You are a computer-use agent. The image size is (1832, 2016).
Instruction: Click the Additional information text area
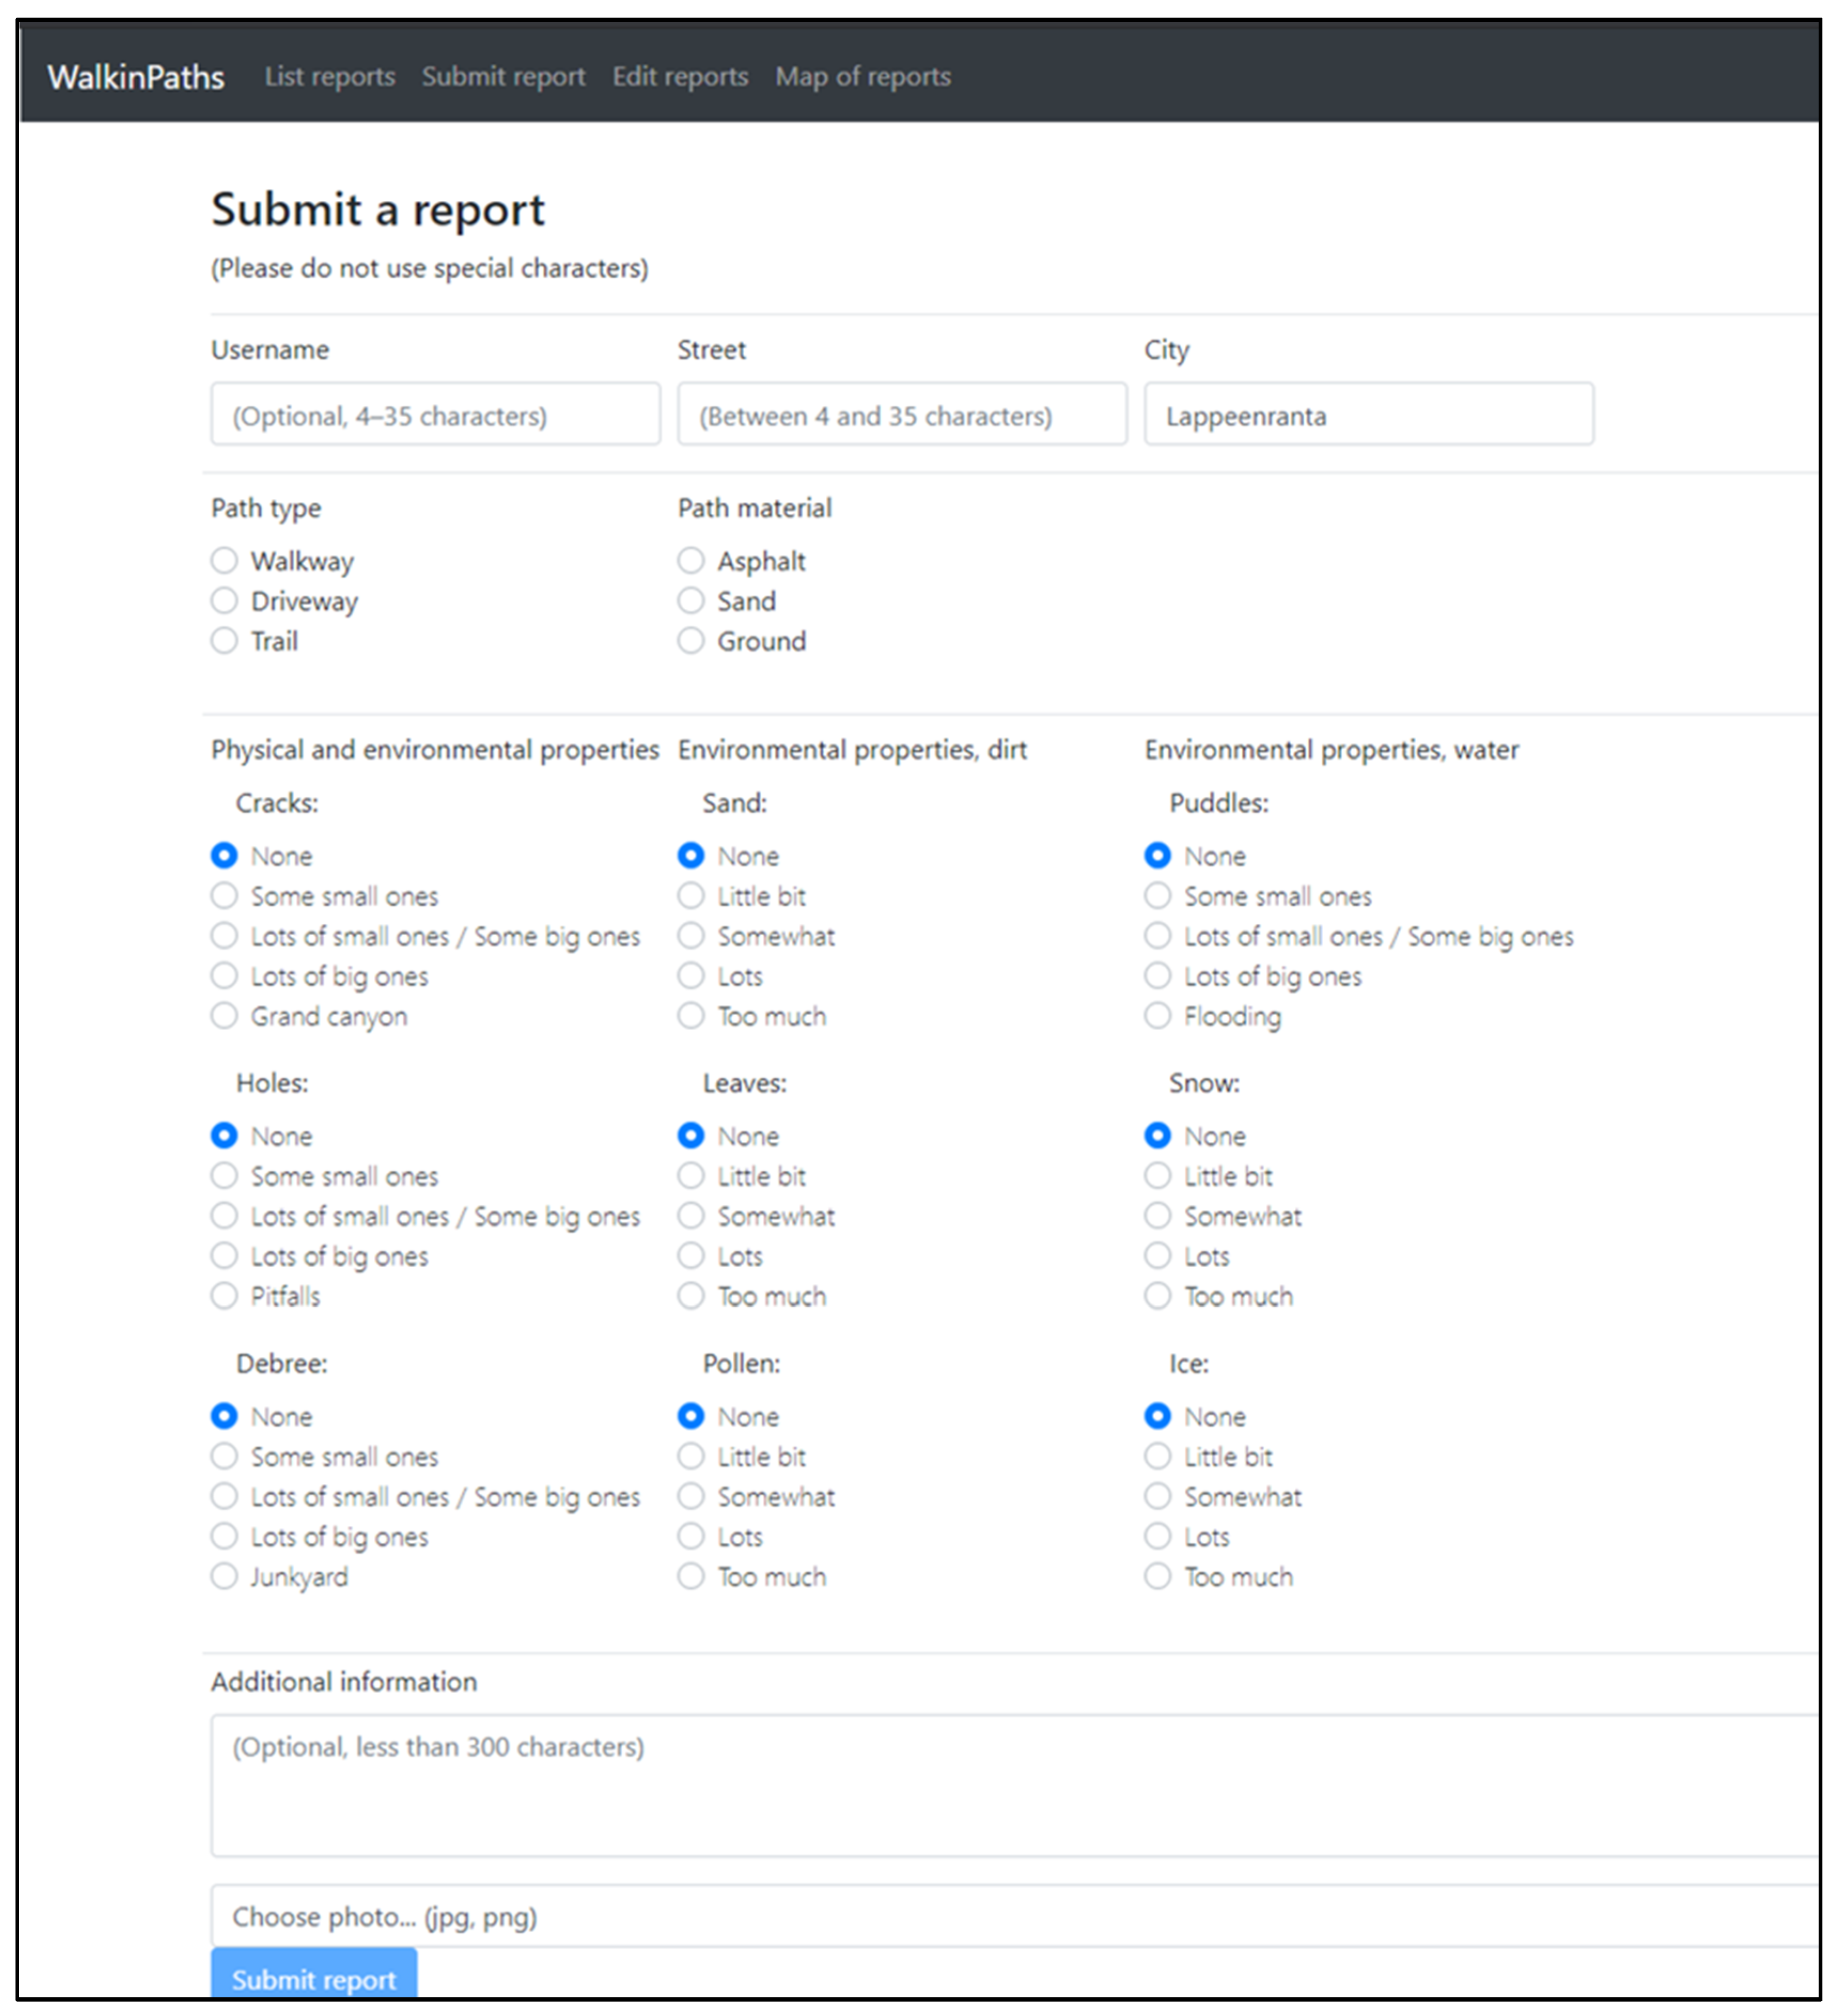pos(1014,1786)
